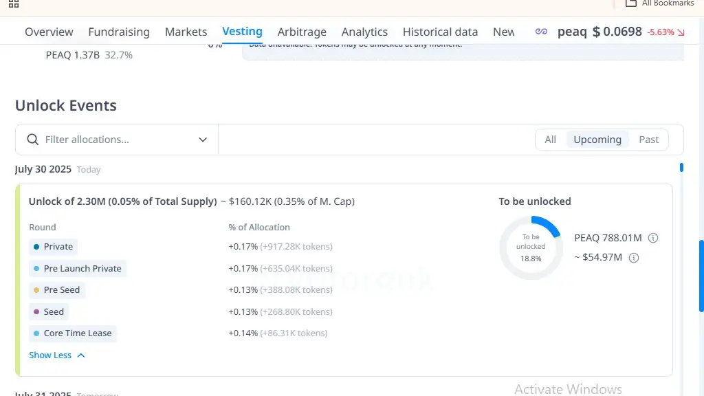The height and width of the screenshot is (396, 704).
Task: Click the Private round color dot
Action: [x=36, y=247]
